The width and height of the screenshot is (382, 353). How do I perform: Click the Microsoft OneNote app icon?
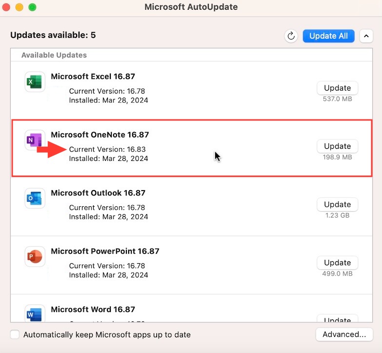pos(35,140)
